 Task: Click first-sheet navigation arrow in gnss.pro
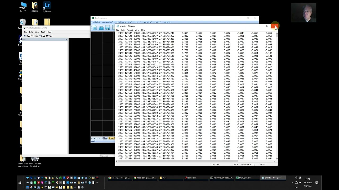92,138
